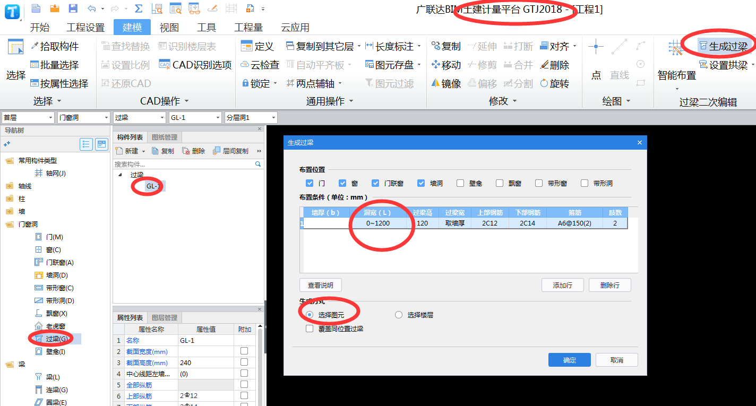Viewport: 756px width, 406px height.
Task: Select the 点 point drawing tool
Action: (596, 60)
